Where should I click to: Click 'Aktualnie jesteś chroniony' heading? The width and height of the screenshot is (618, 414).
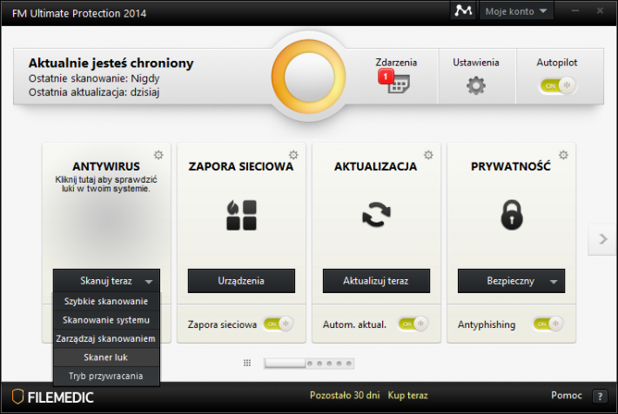click(111, 63)
